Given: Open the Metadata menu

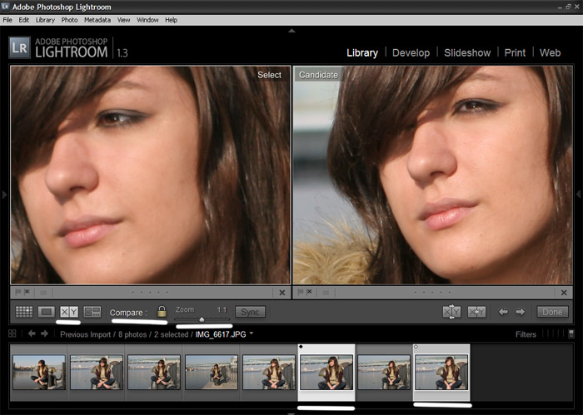Looking at the screenshot, I should 97,20.
